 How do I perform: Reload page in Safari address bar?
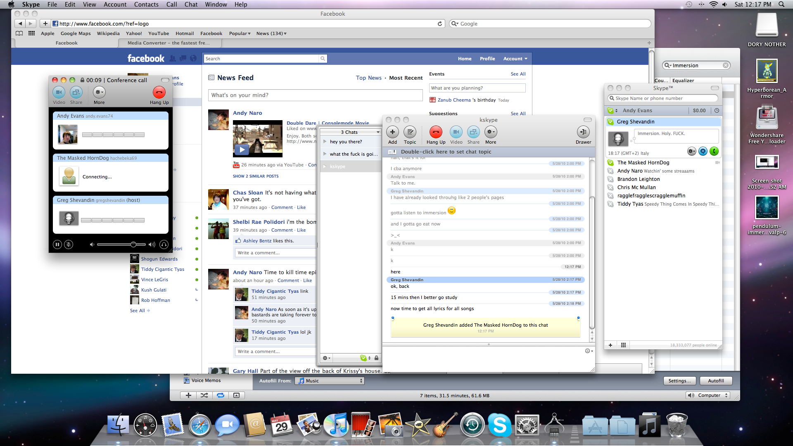tap(440, 24)
